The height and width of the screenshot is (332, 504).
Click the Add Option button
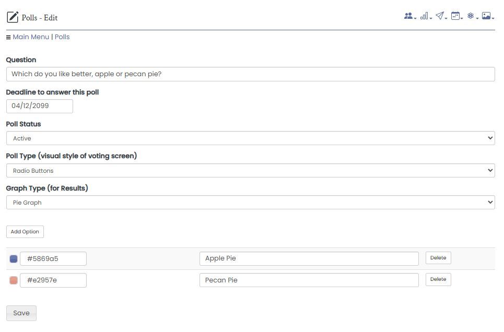25,232
